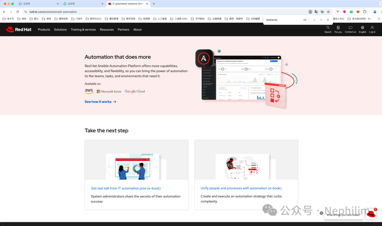This screenshot has height=226, width=382.
Task: Open the 云服务器 bookmark folder
Action: 215,19
